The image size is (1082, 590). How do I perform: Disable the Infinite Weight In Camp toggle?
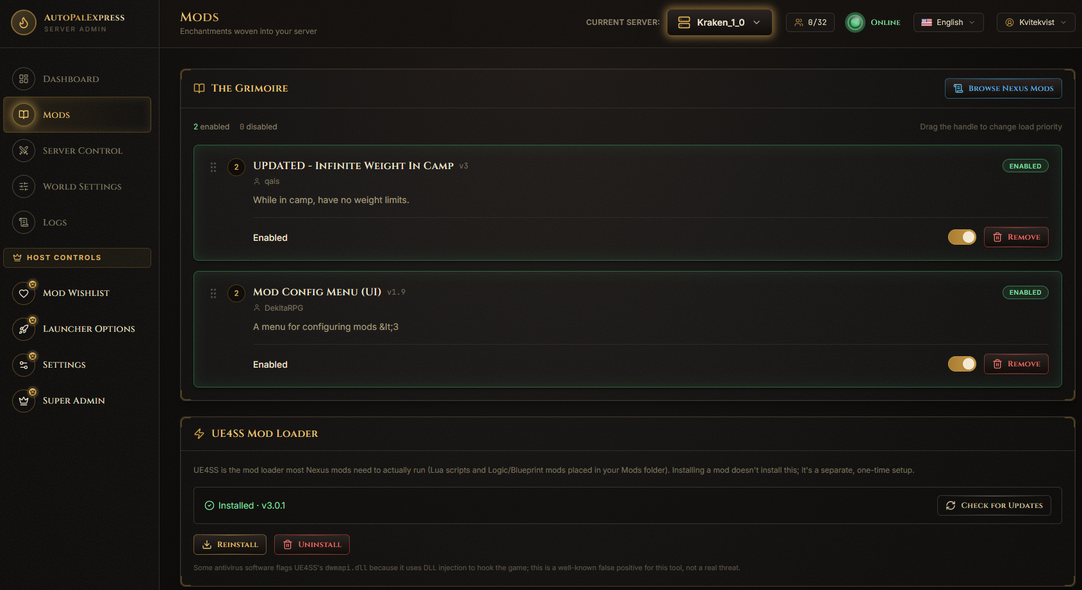tap(962, 237)
